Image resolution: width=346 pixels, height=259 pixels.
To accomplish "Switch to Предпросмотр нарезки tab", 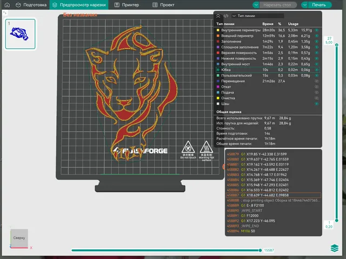I will tap(79, 5).
